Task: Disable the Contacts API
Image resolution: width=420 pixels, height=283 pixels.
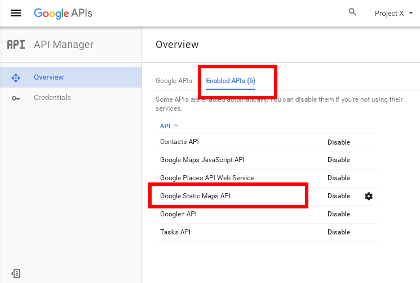Action: [339, 142]
